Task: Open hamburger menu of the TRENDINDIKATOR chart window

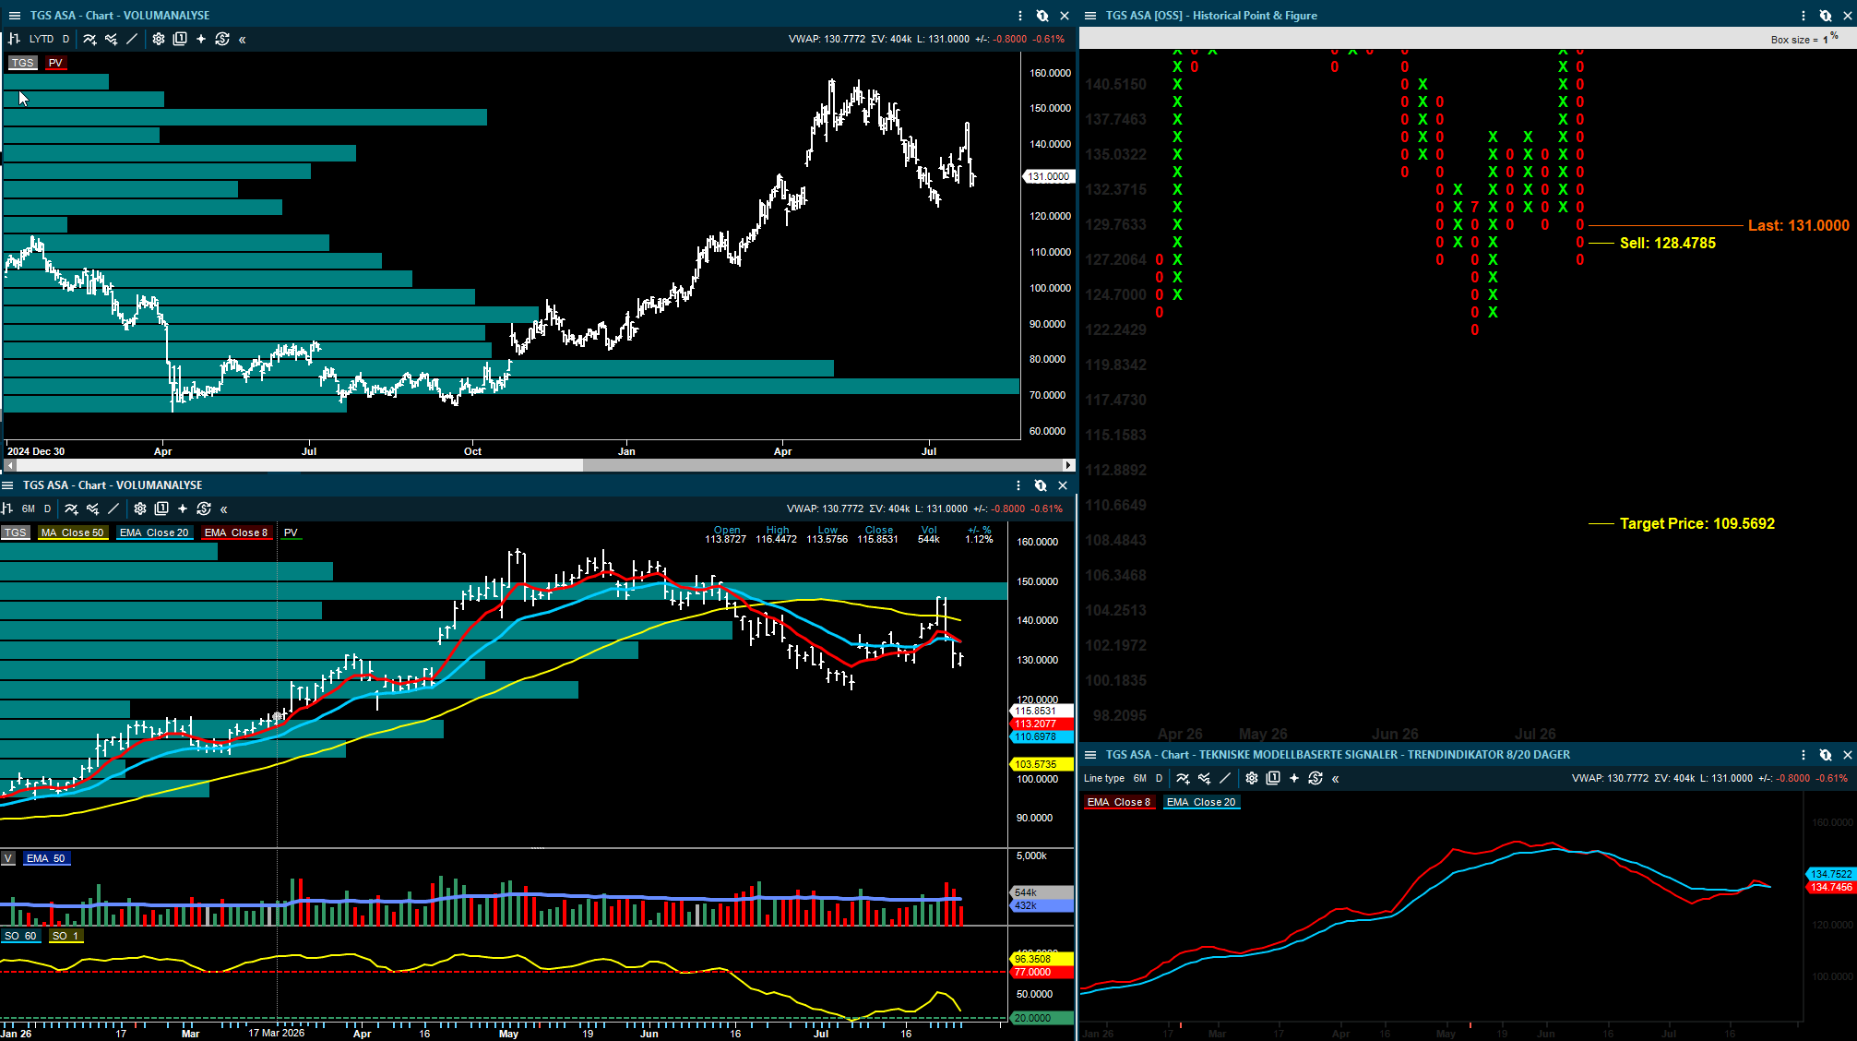Action: [x=1090, y=755]
